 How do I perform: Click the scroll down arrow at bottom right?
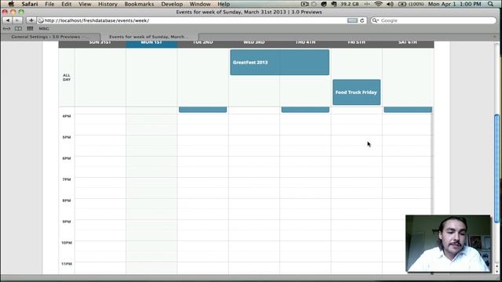tap(497, 271)
